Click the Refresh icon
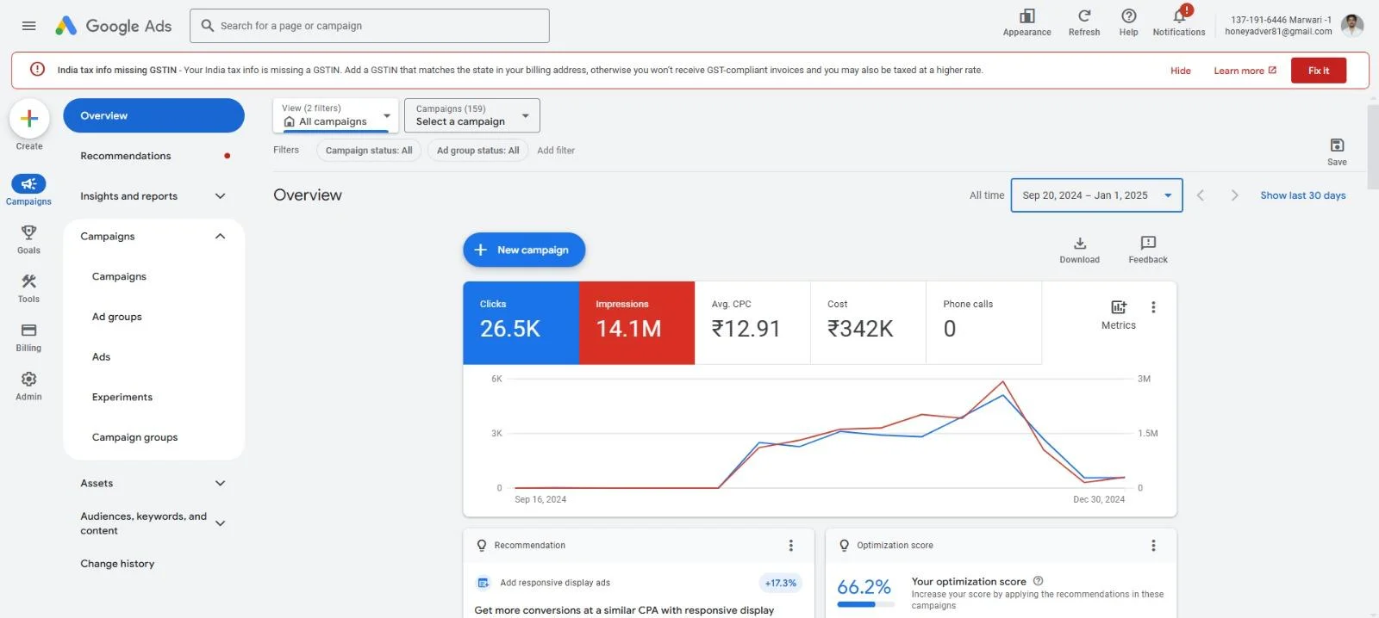The width and height of the screenshot is (1379, 618). [x=1083, y=16]
